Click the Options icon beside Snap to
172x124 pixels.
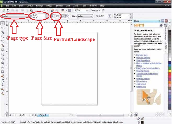pyautogui.click(x=103, y=10)
